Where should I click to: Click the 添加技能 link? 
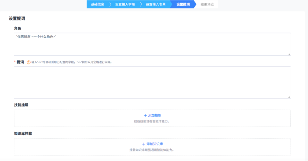155,115
